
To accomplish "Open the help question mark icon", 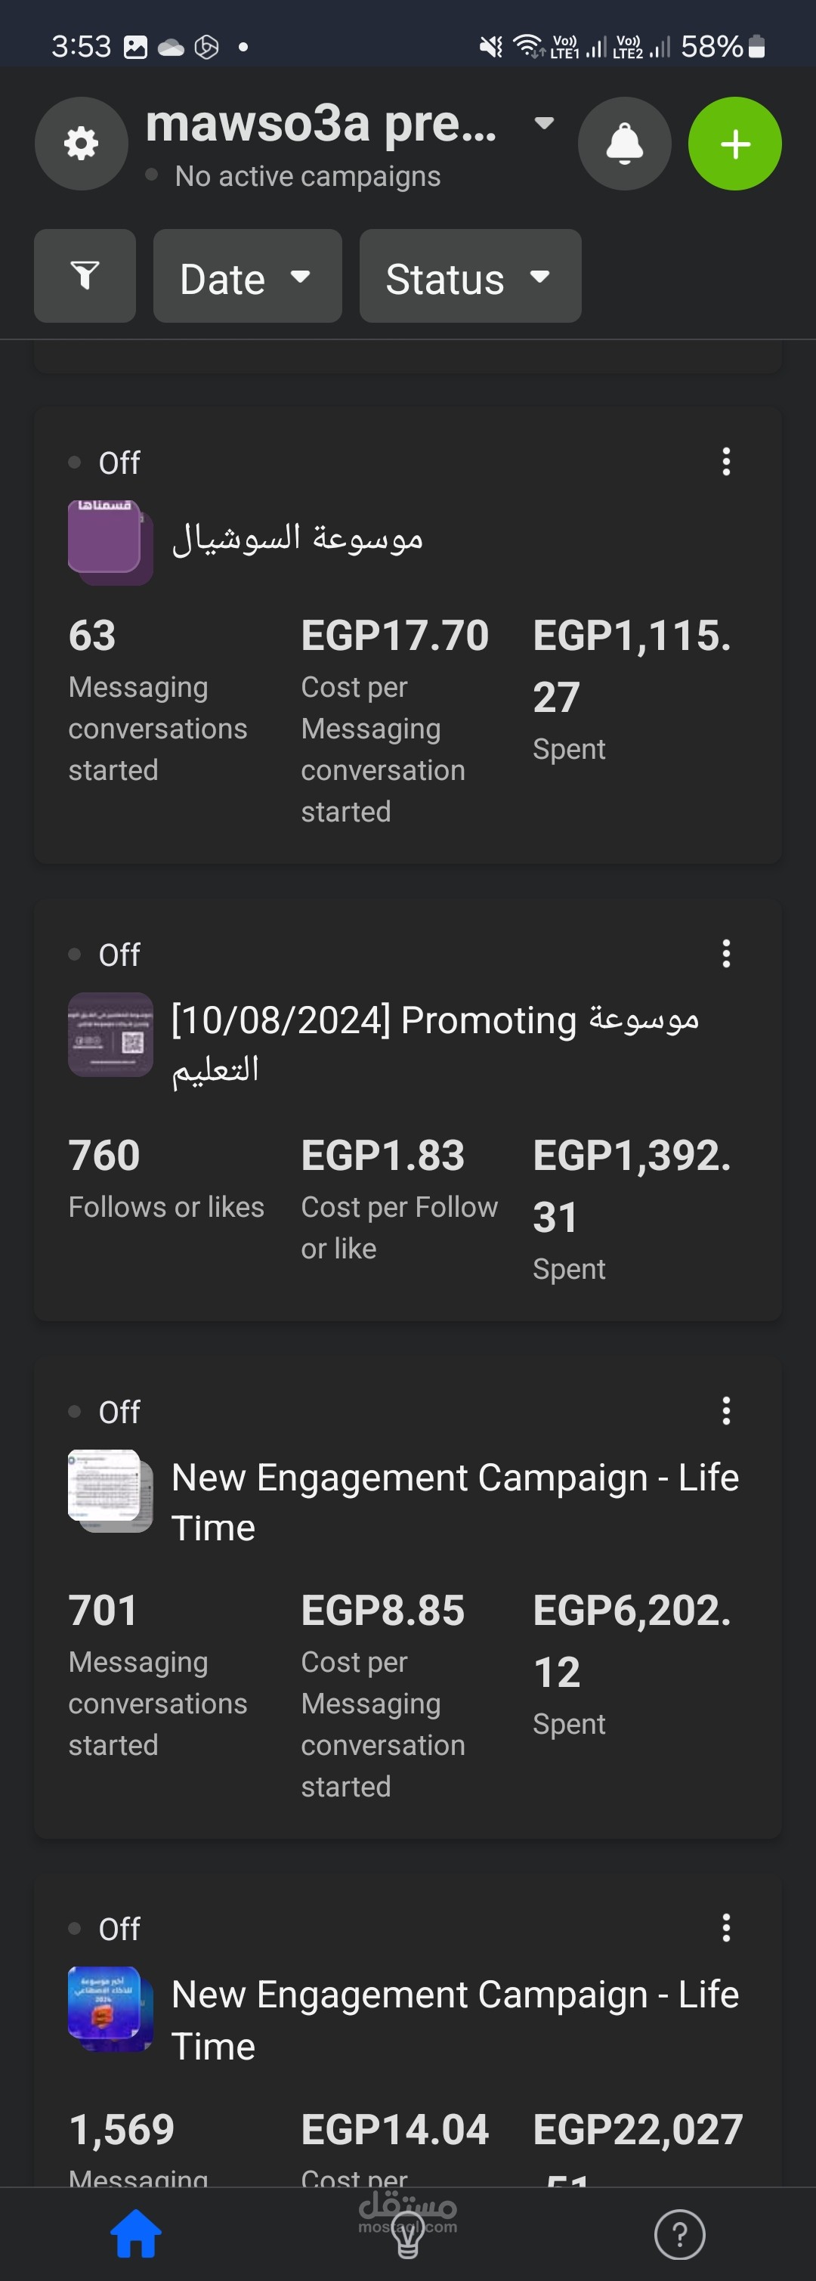I will point(678,2233).
